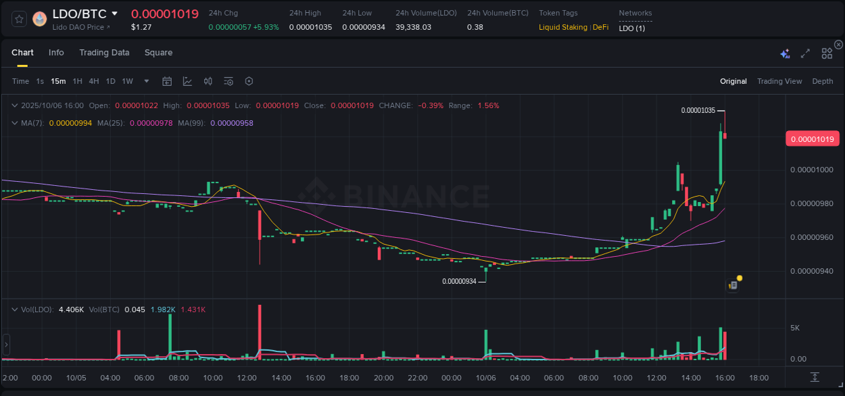Open the Liquid Staking token tag
Screen dimensions: 845x396
(563, 27)
